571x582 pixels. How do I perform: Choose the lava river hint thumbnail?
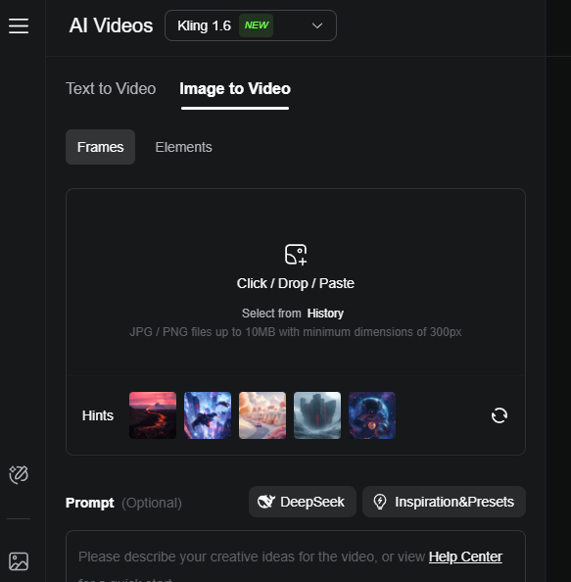153,415
